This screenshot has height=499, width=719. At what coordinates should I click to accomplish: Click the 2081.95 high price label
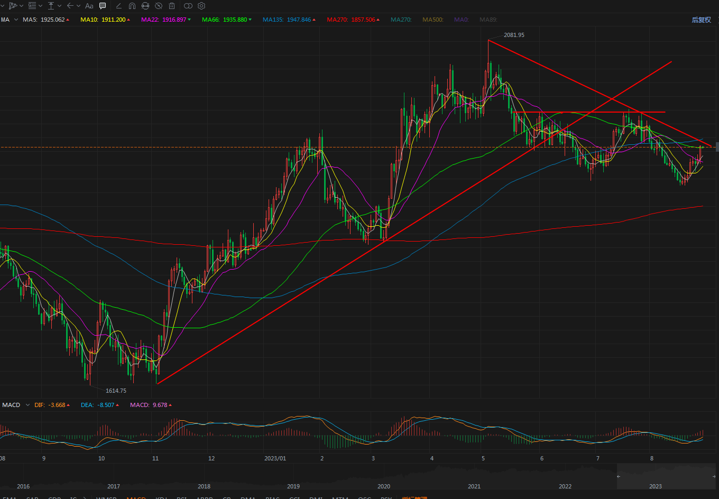[514, 35]
